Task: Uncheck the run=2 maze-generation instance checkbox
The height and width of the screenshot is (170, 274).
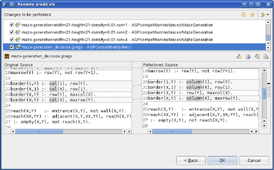Action: (x=12, y=32)
